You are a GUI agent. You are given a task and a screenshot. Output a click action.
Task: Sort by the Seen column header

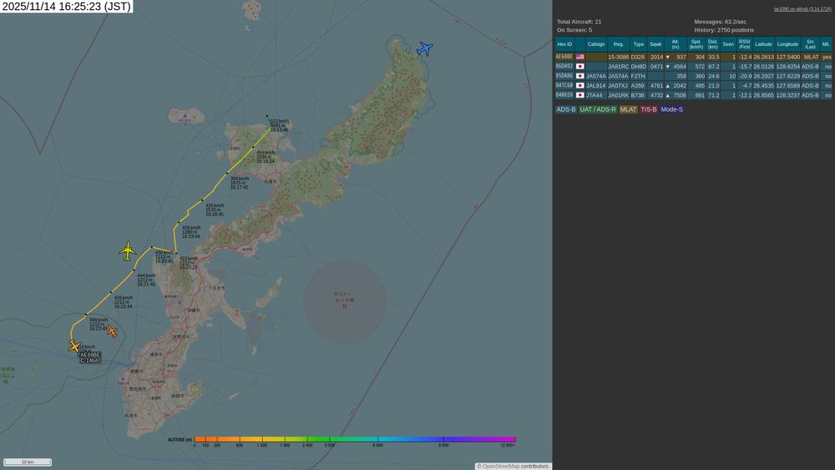[x=728, y=44]
